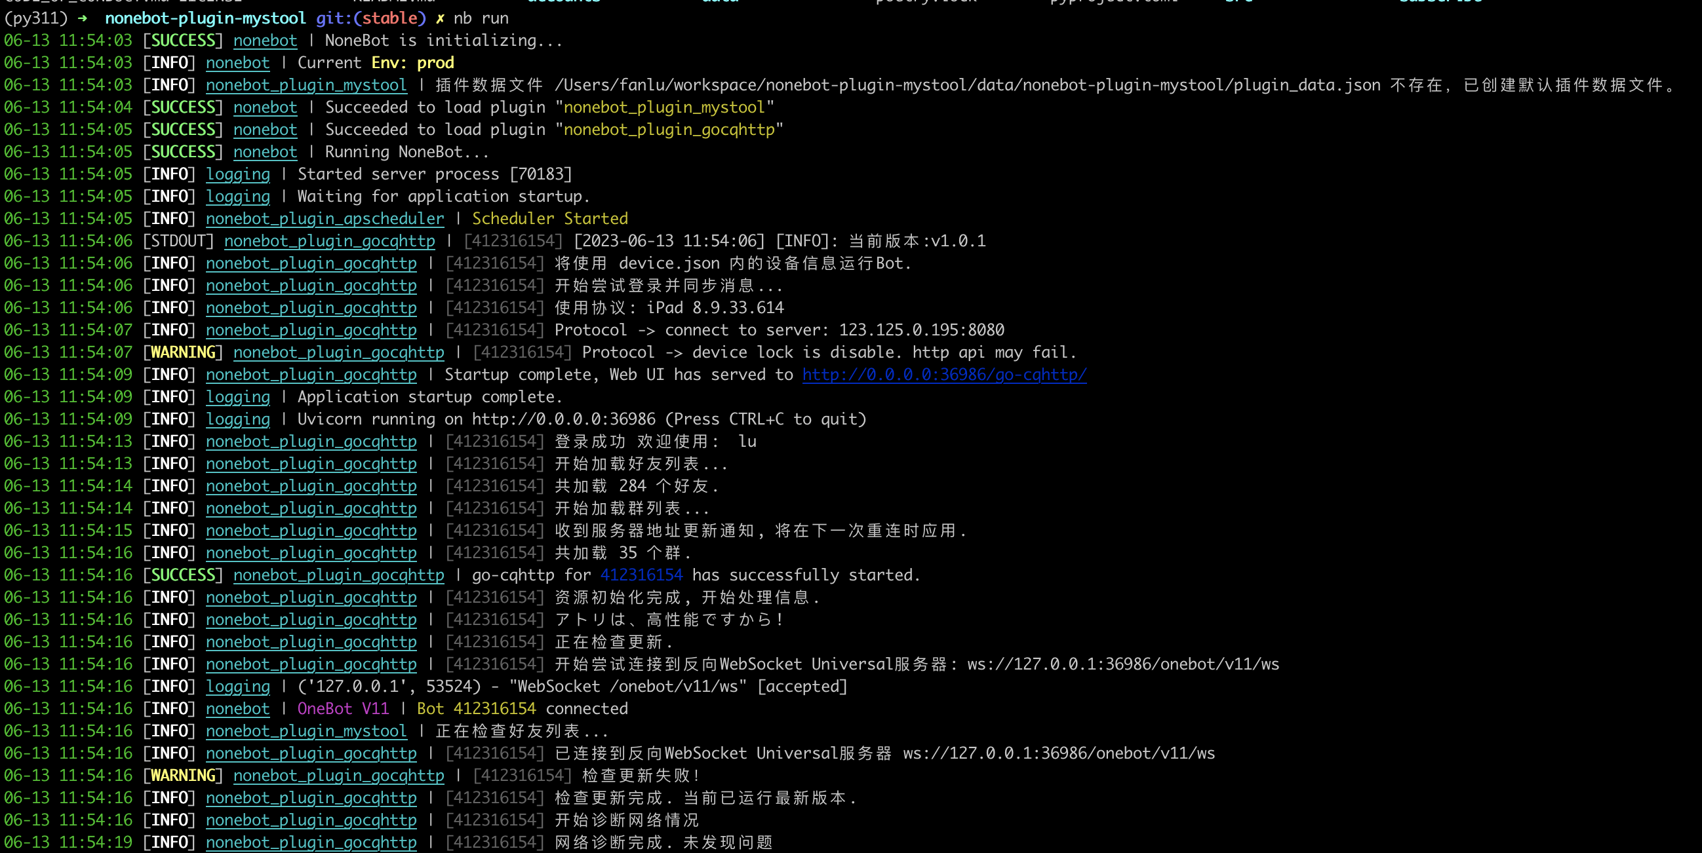Select the data directory in the file listing

(720, 1)
